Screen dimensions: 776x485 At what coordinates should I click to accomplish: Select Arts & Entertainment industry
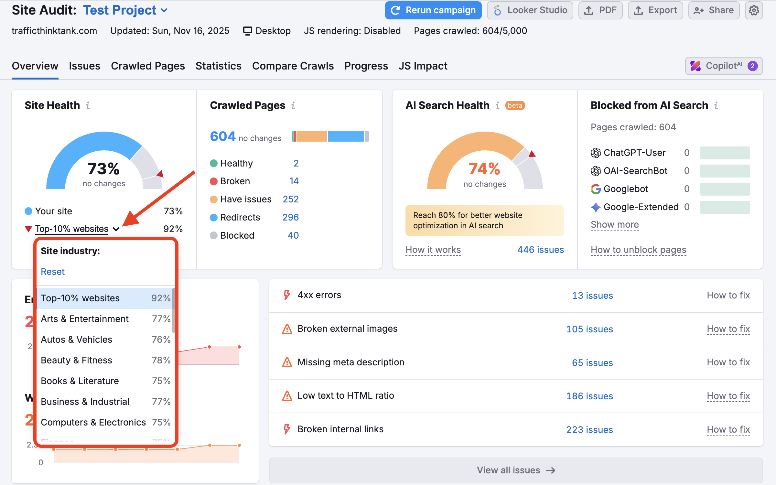[84, 319]
